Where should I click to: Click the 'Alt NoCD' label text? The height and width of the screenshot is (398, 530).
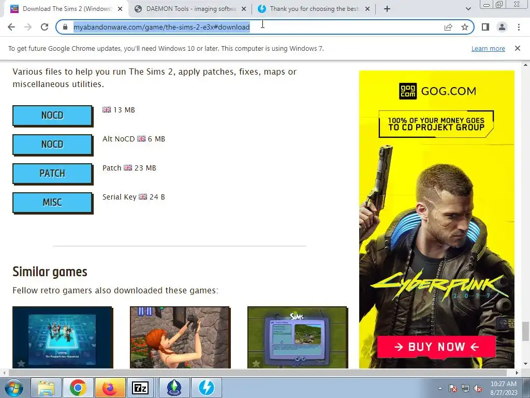point(119,139)
